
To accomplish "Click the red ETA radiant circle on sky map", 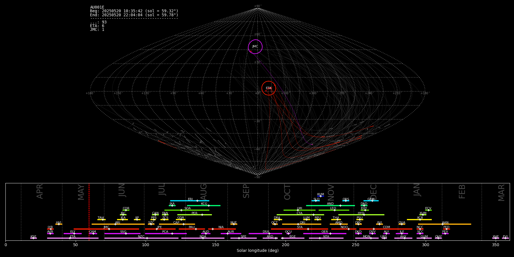I will pos(269,88).
